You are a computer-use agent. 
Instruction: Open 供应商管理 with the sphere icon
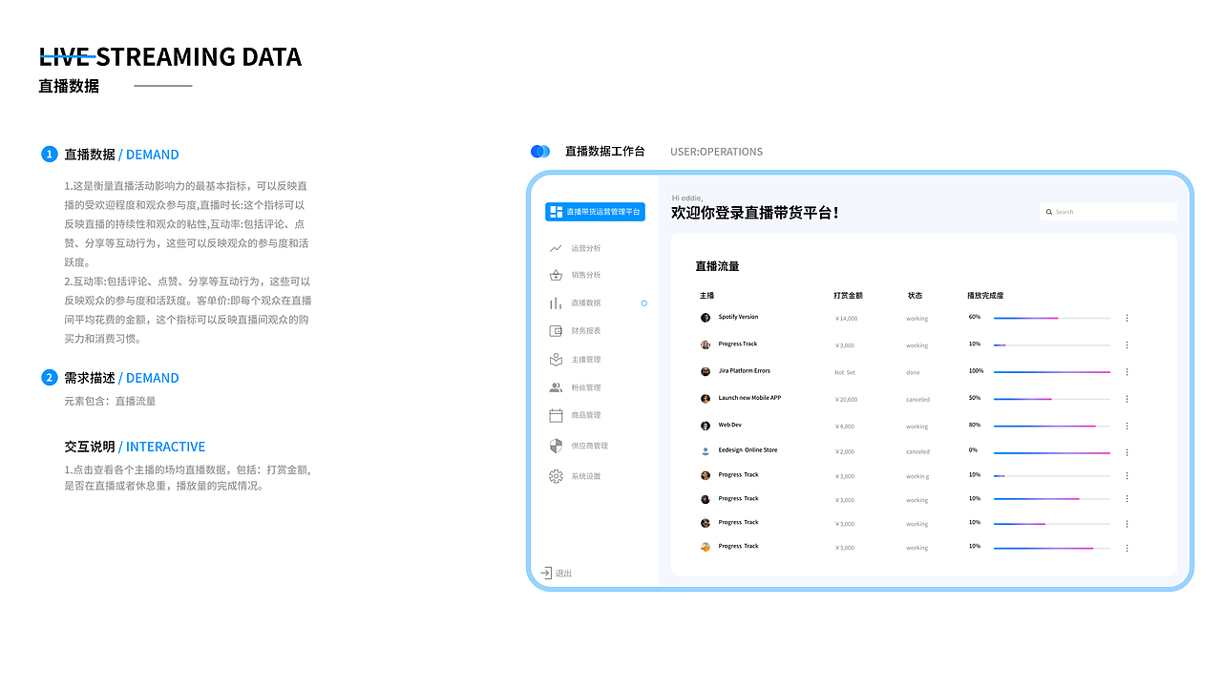click(557, 445)
